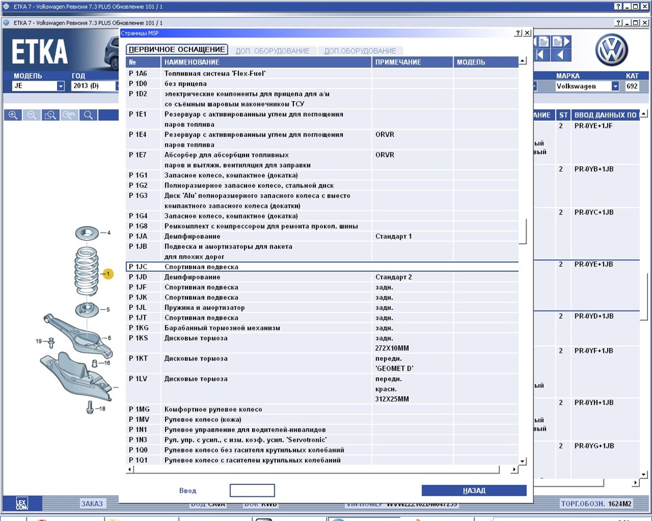This screenshot has height=521, width=652.
Task: Click the № column header
Action: tap(143, 62)
